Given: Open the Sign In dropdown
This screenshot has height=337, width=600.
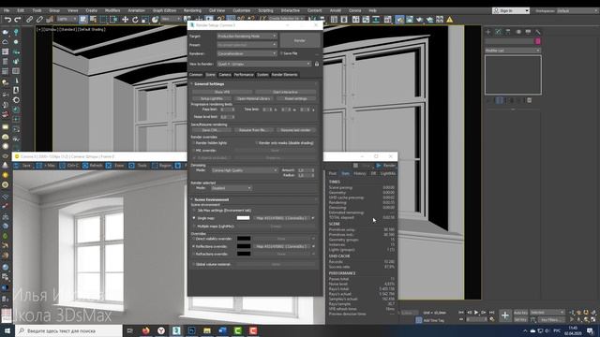Looking at the screenshot, I should [x=511, y=10].
